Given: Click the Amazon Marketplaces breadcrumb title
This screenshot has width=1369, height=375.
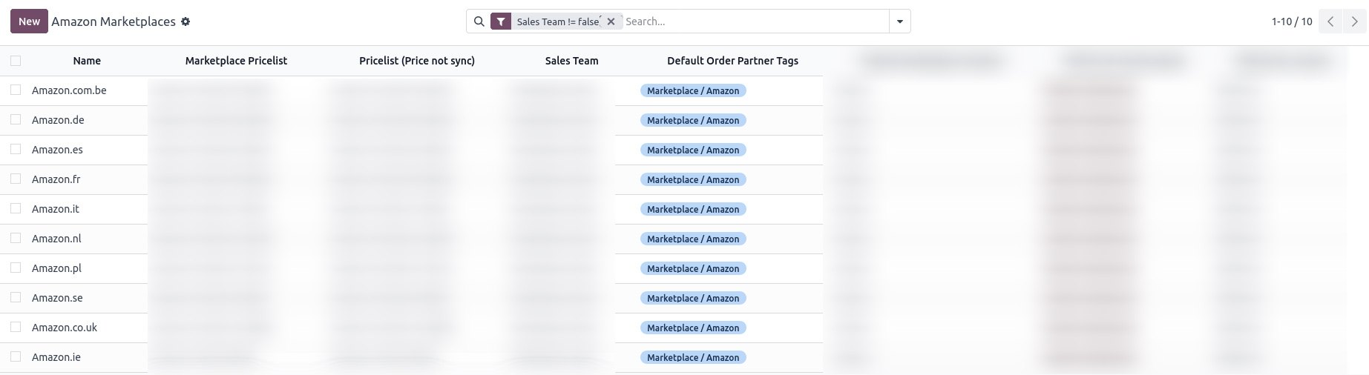Looking at the screenshot, I should [x=114, y=21].
